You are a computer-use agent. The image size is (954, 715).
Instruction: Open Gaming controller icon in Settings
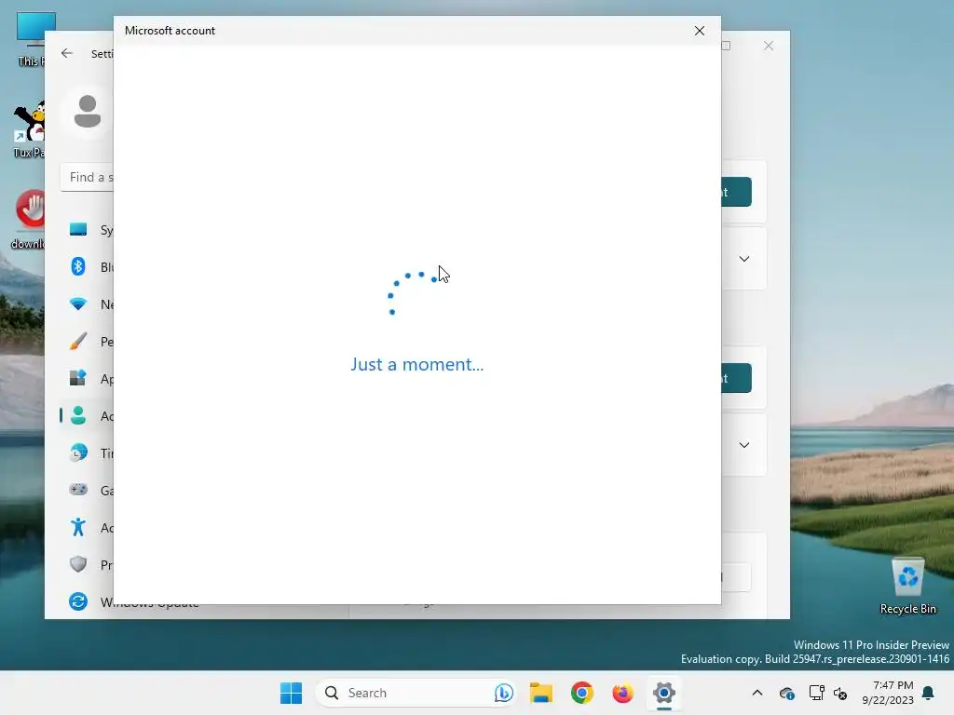78,490
